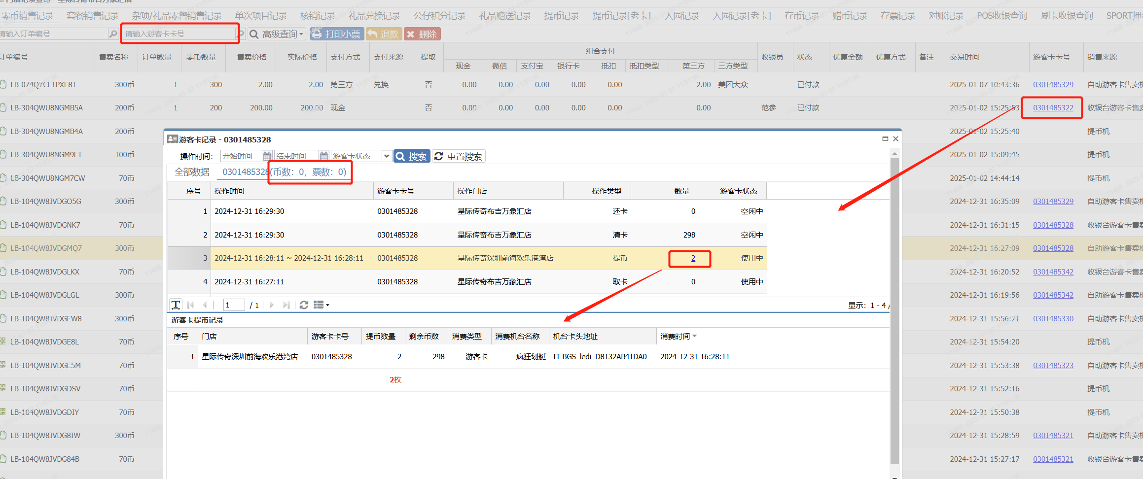Switch to 礼品兑换记录 tab
The width and height of the screenshot is (1143, 479).
[374, 16]
